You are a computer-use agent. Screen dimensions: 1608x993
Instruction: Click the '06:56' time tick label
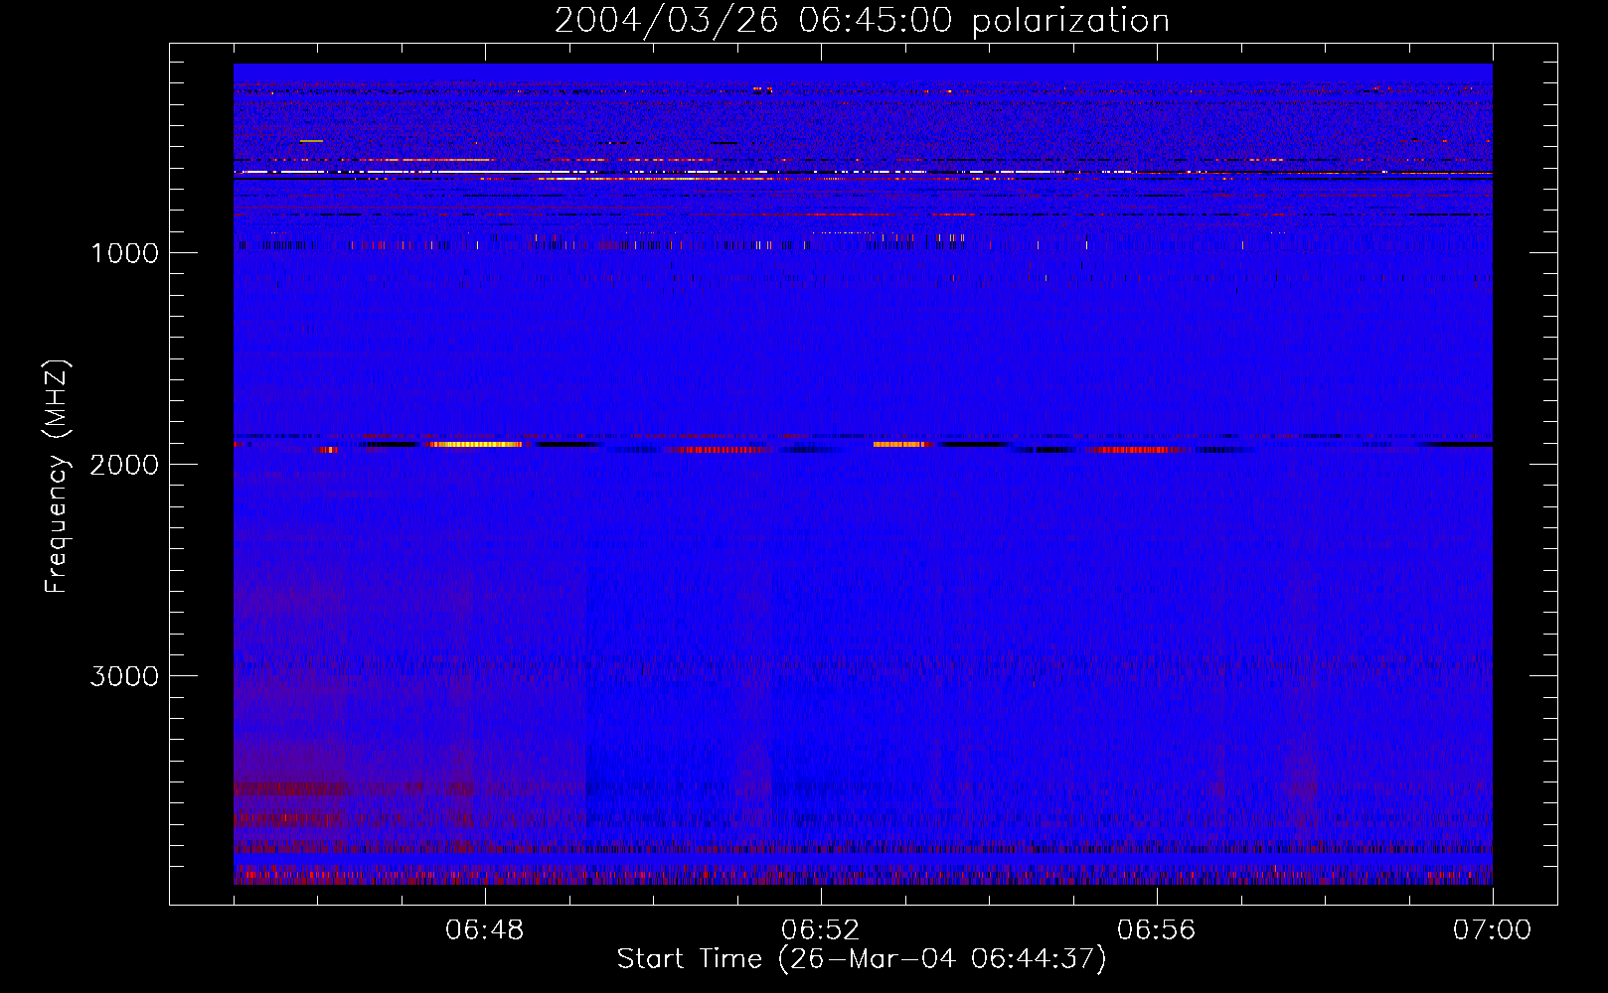click(x=1157, y=930)
